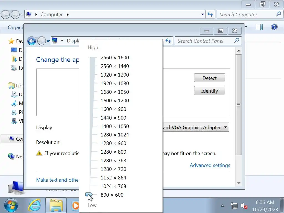
Task: Go back in Control Panel window
Action: 32,41
